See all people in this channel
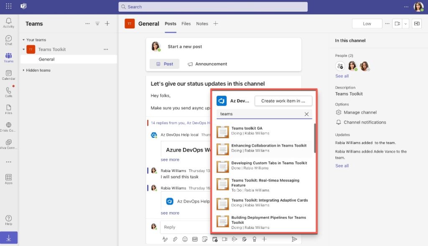This screenshot has height=246, width=428. tap(342, 76)
